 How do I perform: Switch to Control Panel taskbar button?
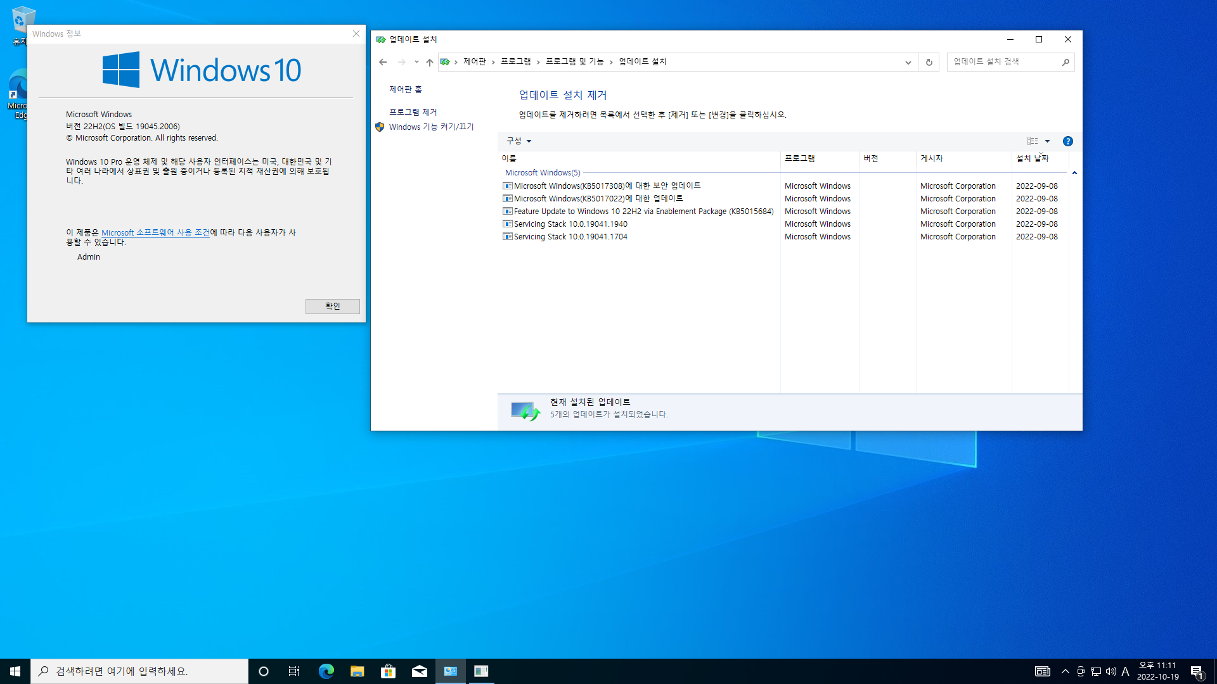[450, 671]
